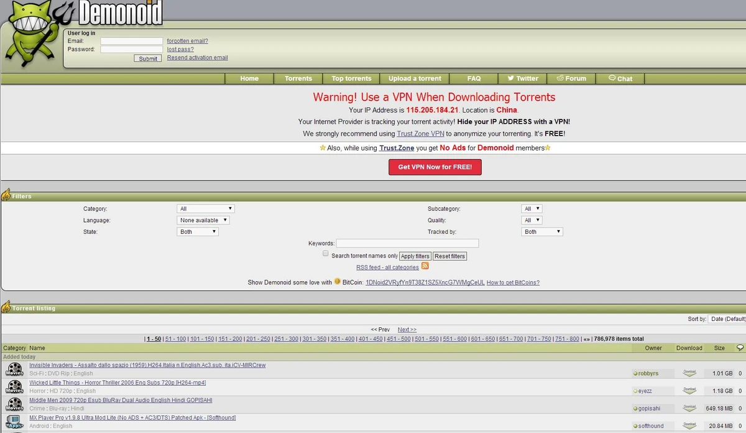Image resolution: width=746 pixels, height=433 pixels.
Task: Open Invisible Invaders torrent title link
Action: tap(147, 365)
